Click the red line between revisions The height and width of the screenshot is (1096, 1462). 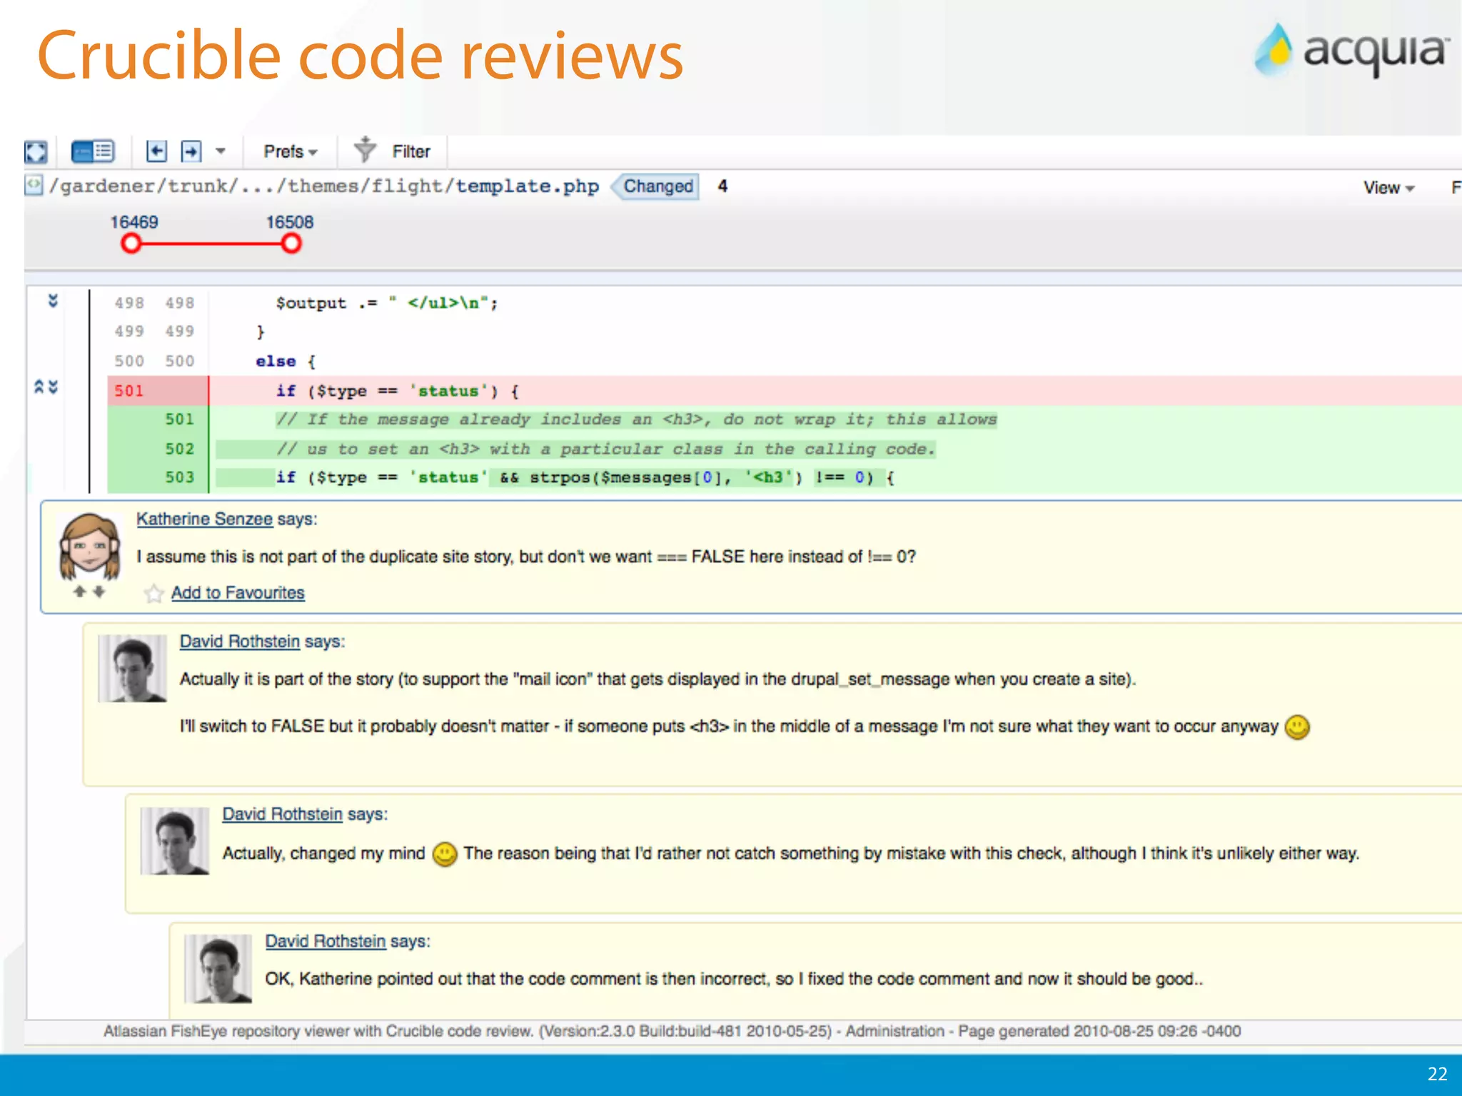tap(211, 244)
